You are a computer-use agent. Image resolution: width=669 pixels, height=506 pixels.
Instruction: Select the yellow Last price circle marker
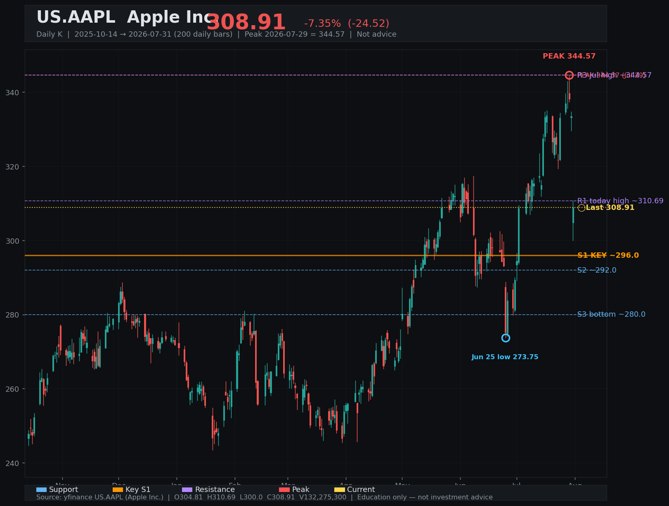click(x=581, y=208)
